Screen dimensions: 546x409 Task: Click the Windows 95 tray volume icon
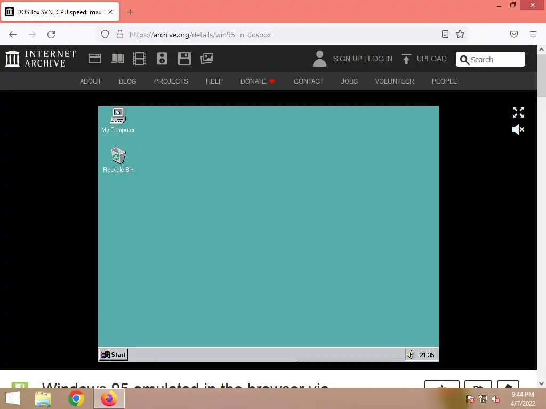click(410, 355)
